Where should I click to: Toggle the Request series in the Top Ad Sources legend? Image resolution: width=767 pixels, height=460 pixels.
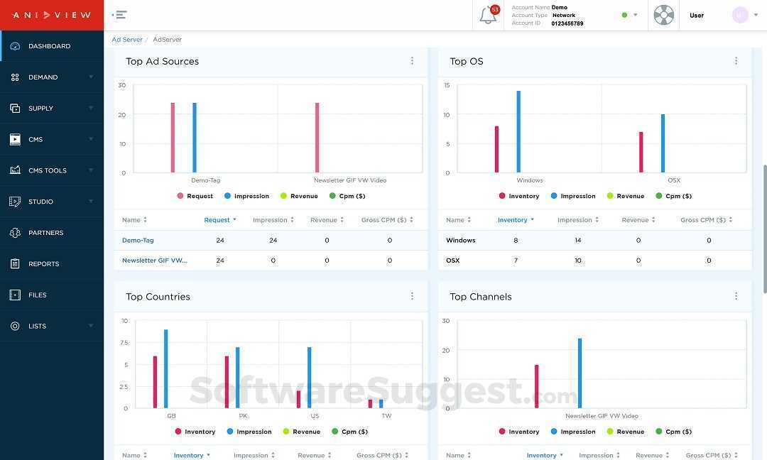coord(195,196)
